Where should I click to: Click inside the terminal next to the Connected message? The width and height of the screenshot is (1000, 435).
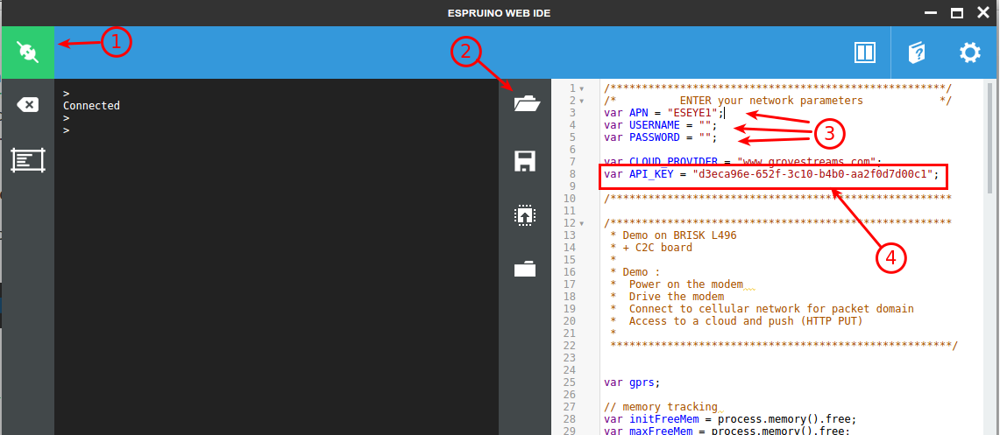[175, 106]
